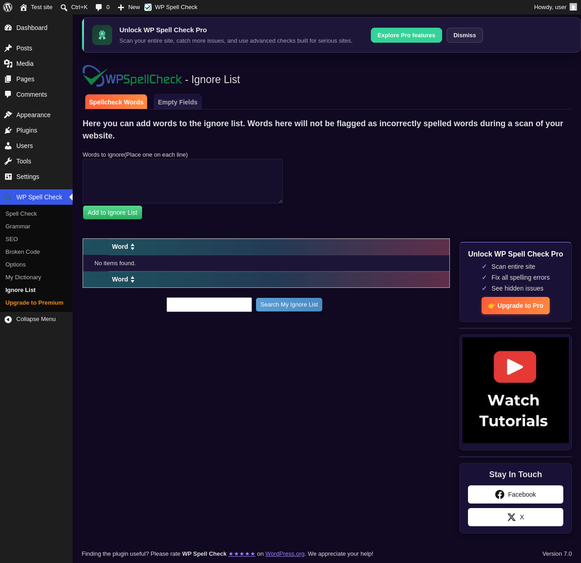Click the plus icon beside New
This screenshot has width=581, height=563.
[121, 7]
